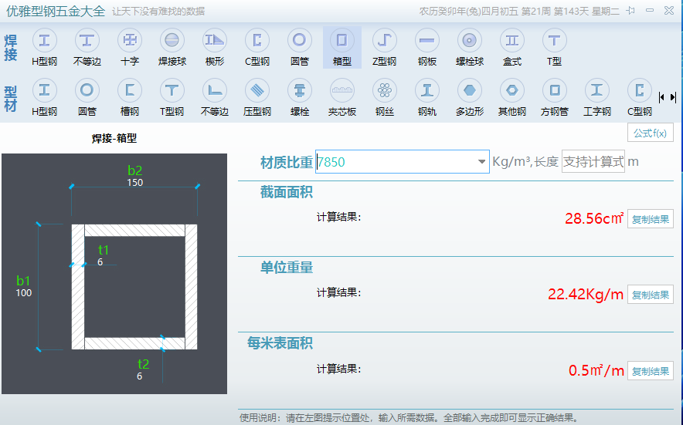This screenshot has width=683, height=425.
Task: Select profile H型钢 in 型材 row
Action: coord(45,97)
